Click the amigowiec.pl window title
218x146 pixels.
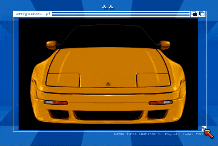click(x=33, y=14)
